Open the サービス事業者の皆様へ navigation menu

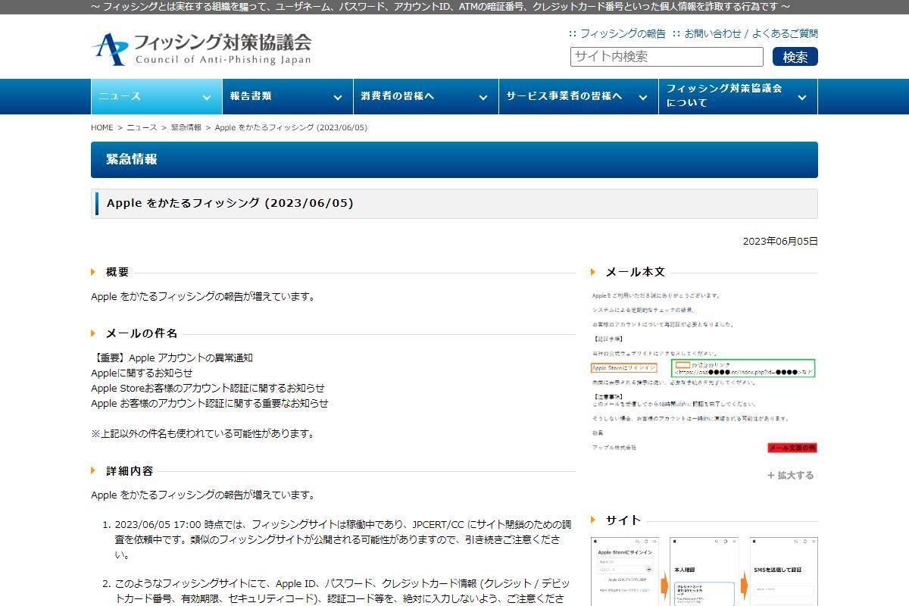pyautogui.click(x=579, y=96)
